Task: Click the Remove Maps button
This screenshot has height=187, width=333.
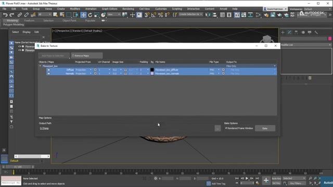Action: pos(87,56)
